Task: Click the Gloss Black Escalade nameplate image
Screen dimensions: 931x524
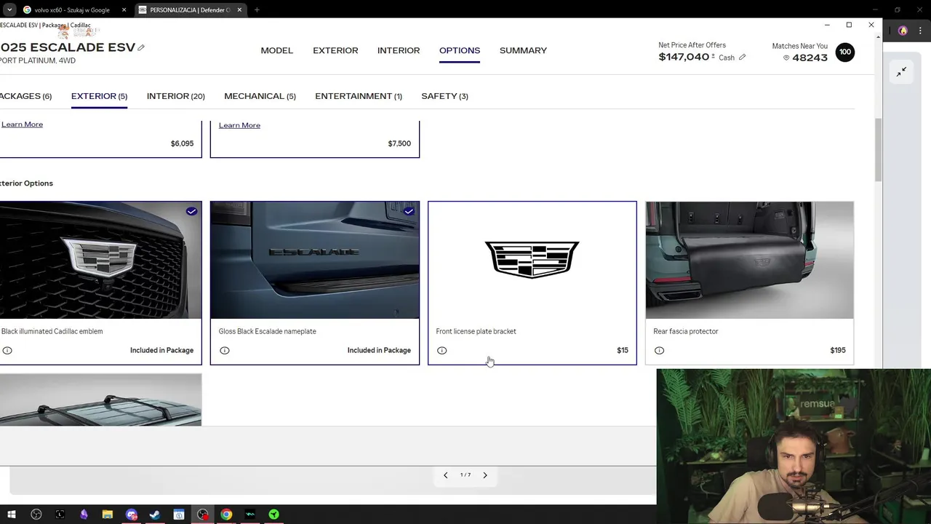Action: tap(314, 261)
